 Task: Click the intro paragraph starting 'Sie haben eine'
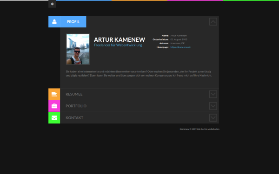click(x=139, y=73)
